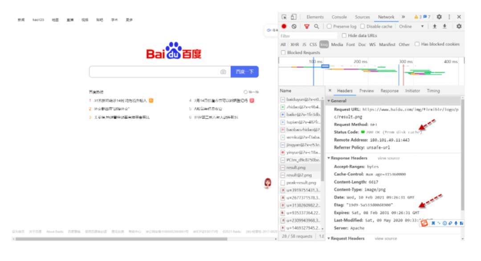Enable Hide data URLs

(344, 36)
